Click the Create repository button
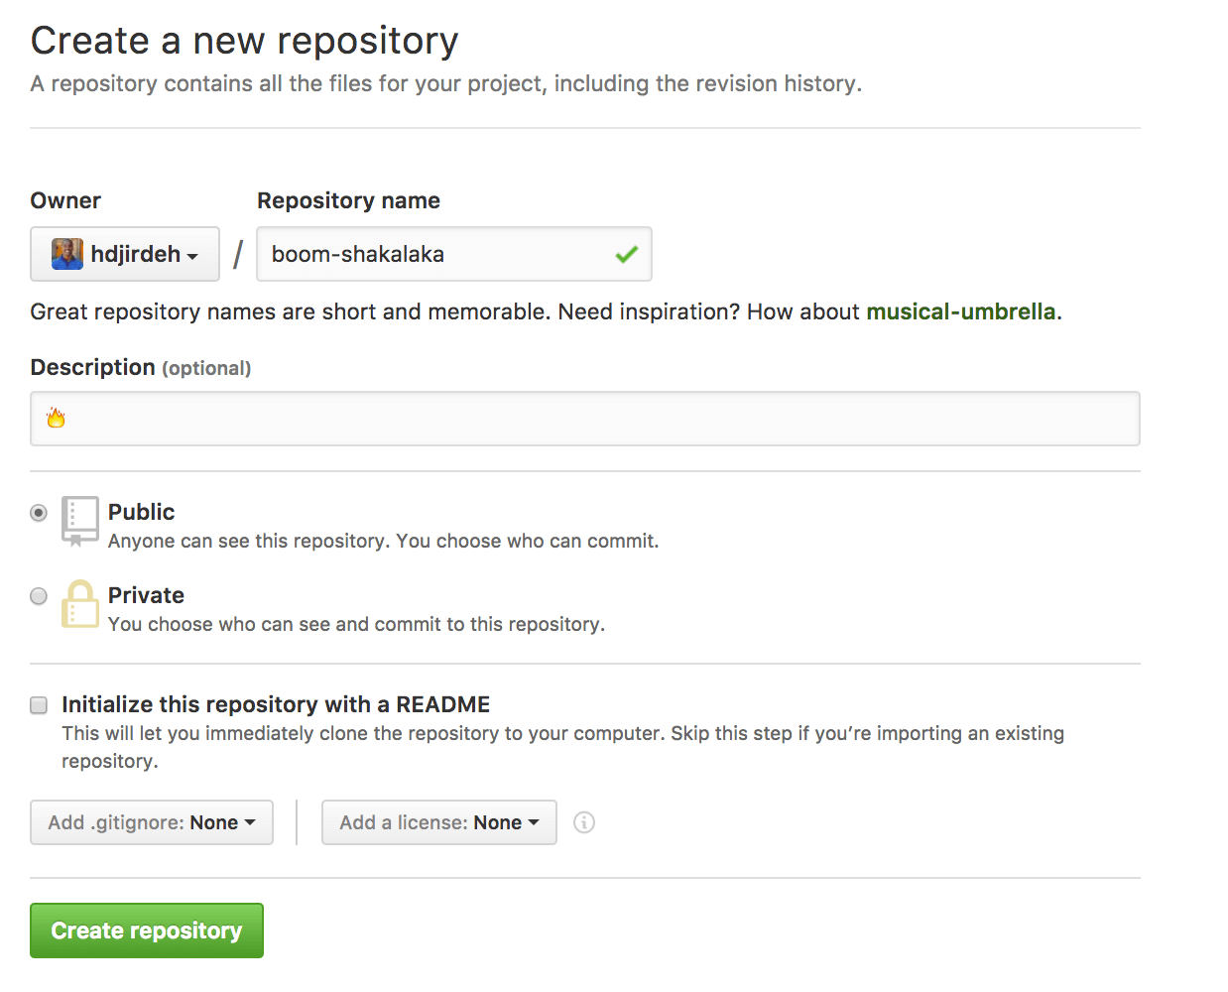 (x=147, y=930)
